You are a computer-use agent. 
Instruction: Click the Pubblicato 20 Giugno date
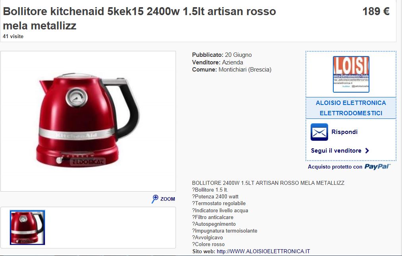click(x=222, y=55)
